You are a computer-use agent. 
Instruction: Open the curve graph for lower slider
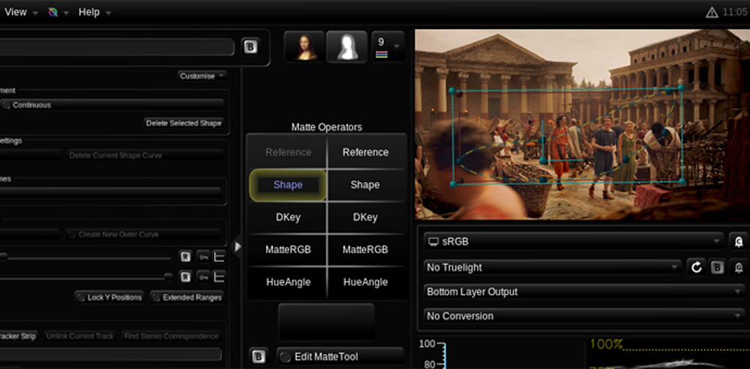pyautogui.click(x=218, y=277)
